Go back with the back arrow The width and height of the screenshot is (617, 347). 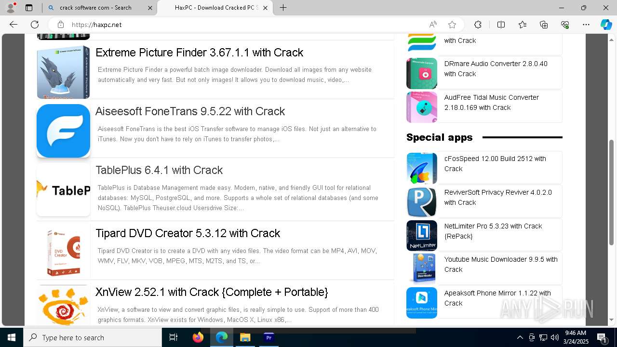point(13,25)
